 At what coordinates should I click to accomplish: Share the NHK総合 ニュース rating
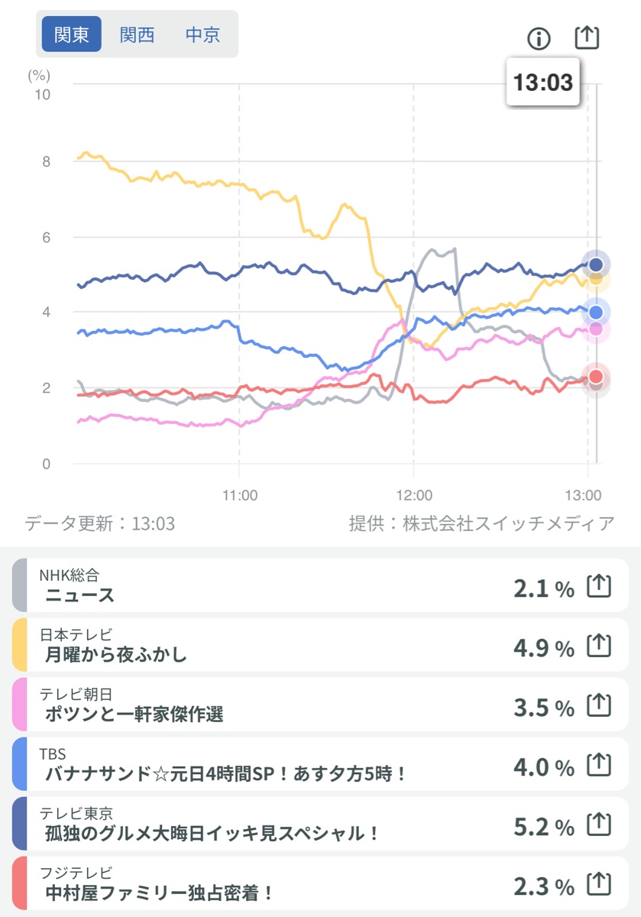click(x=599, y=587)
